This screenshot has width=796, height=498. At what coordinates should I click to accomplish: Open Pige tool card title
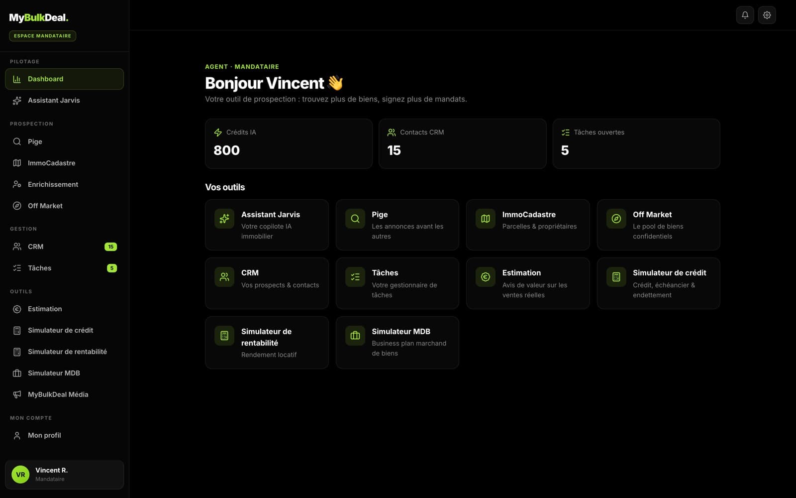pyautogui.click(x=380, y=215)
